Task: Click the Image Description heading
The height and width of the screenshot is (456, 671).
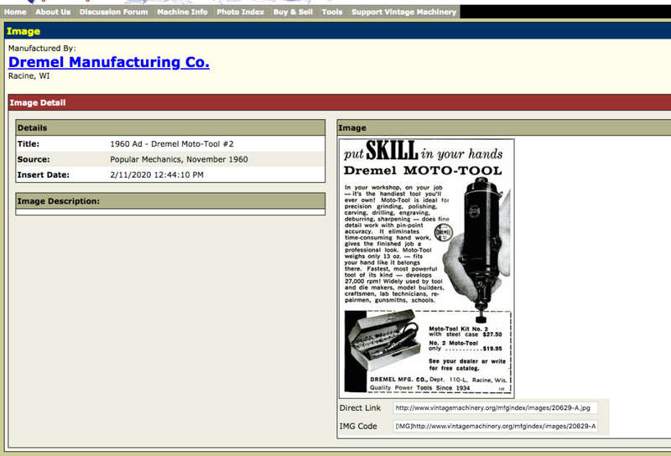Action: pyautogui.click(x=59, y=201)
